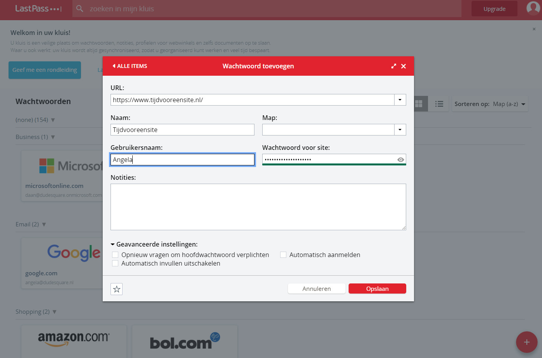542x358 pixels.
Task: Click the Map folder input field
Action: [x=328, y=130]
